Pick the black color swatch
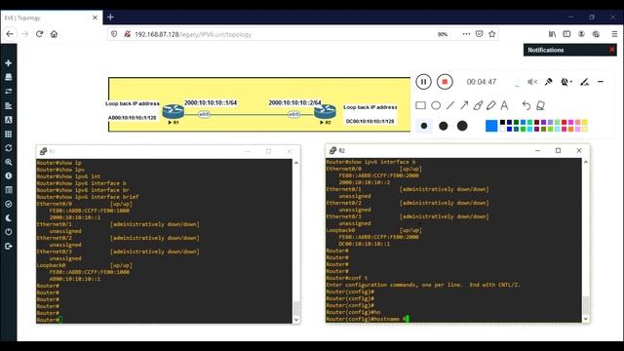The height and width of the screenshot is (351, 624). point(503,123)
